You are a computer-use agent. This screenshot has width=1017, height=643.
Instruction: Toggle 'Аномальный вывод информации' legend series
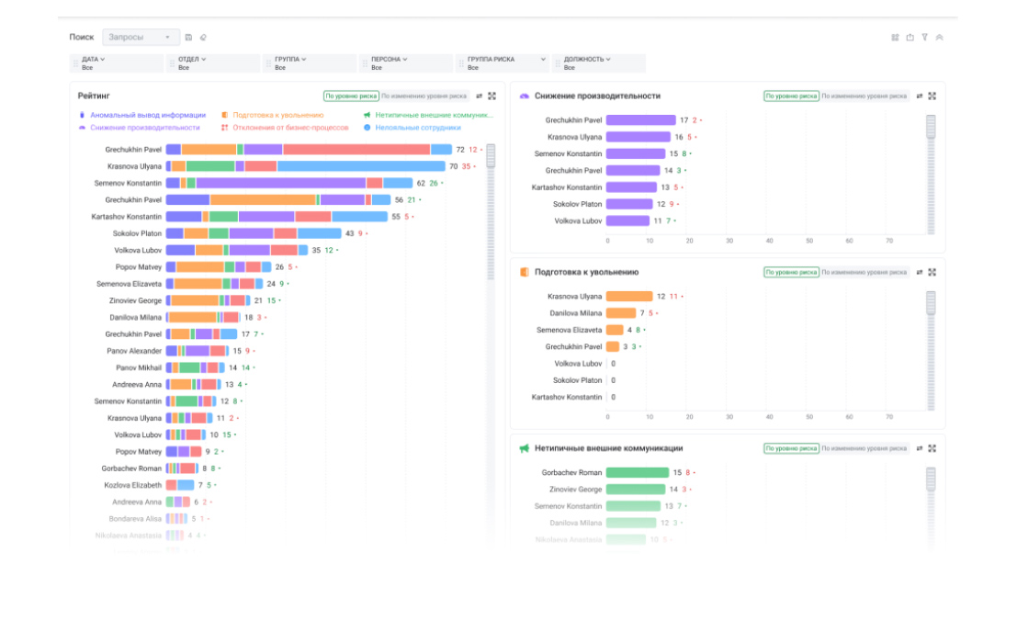point(147,116)
